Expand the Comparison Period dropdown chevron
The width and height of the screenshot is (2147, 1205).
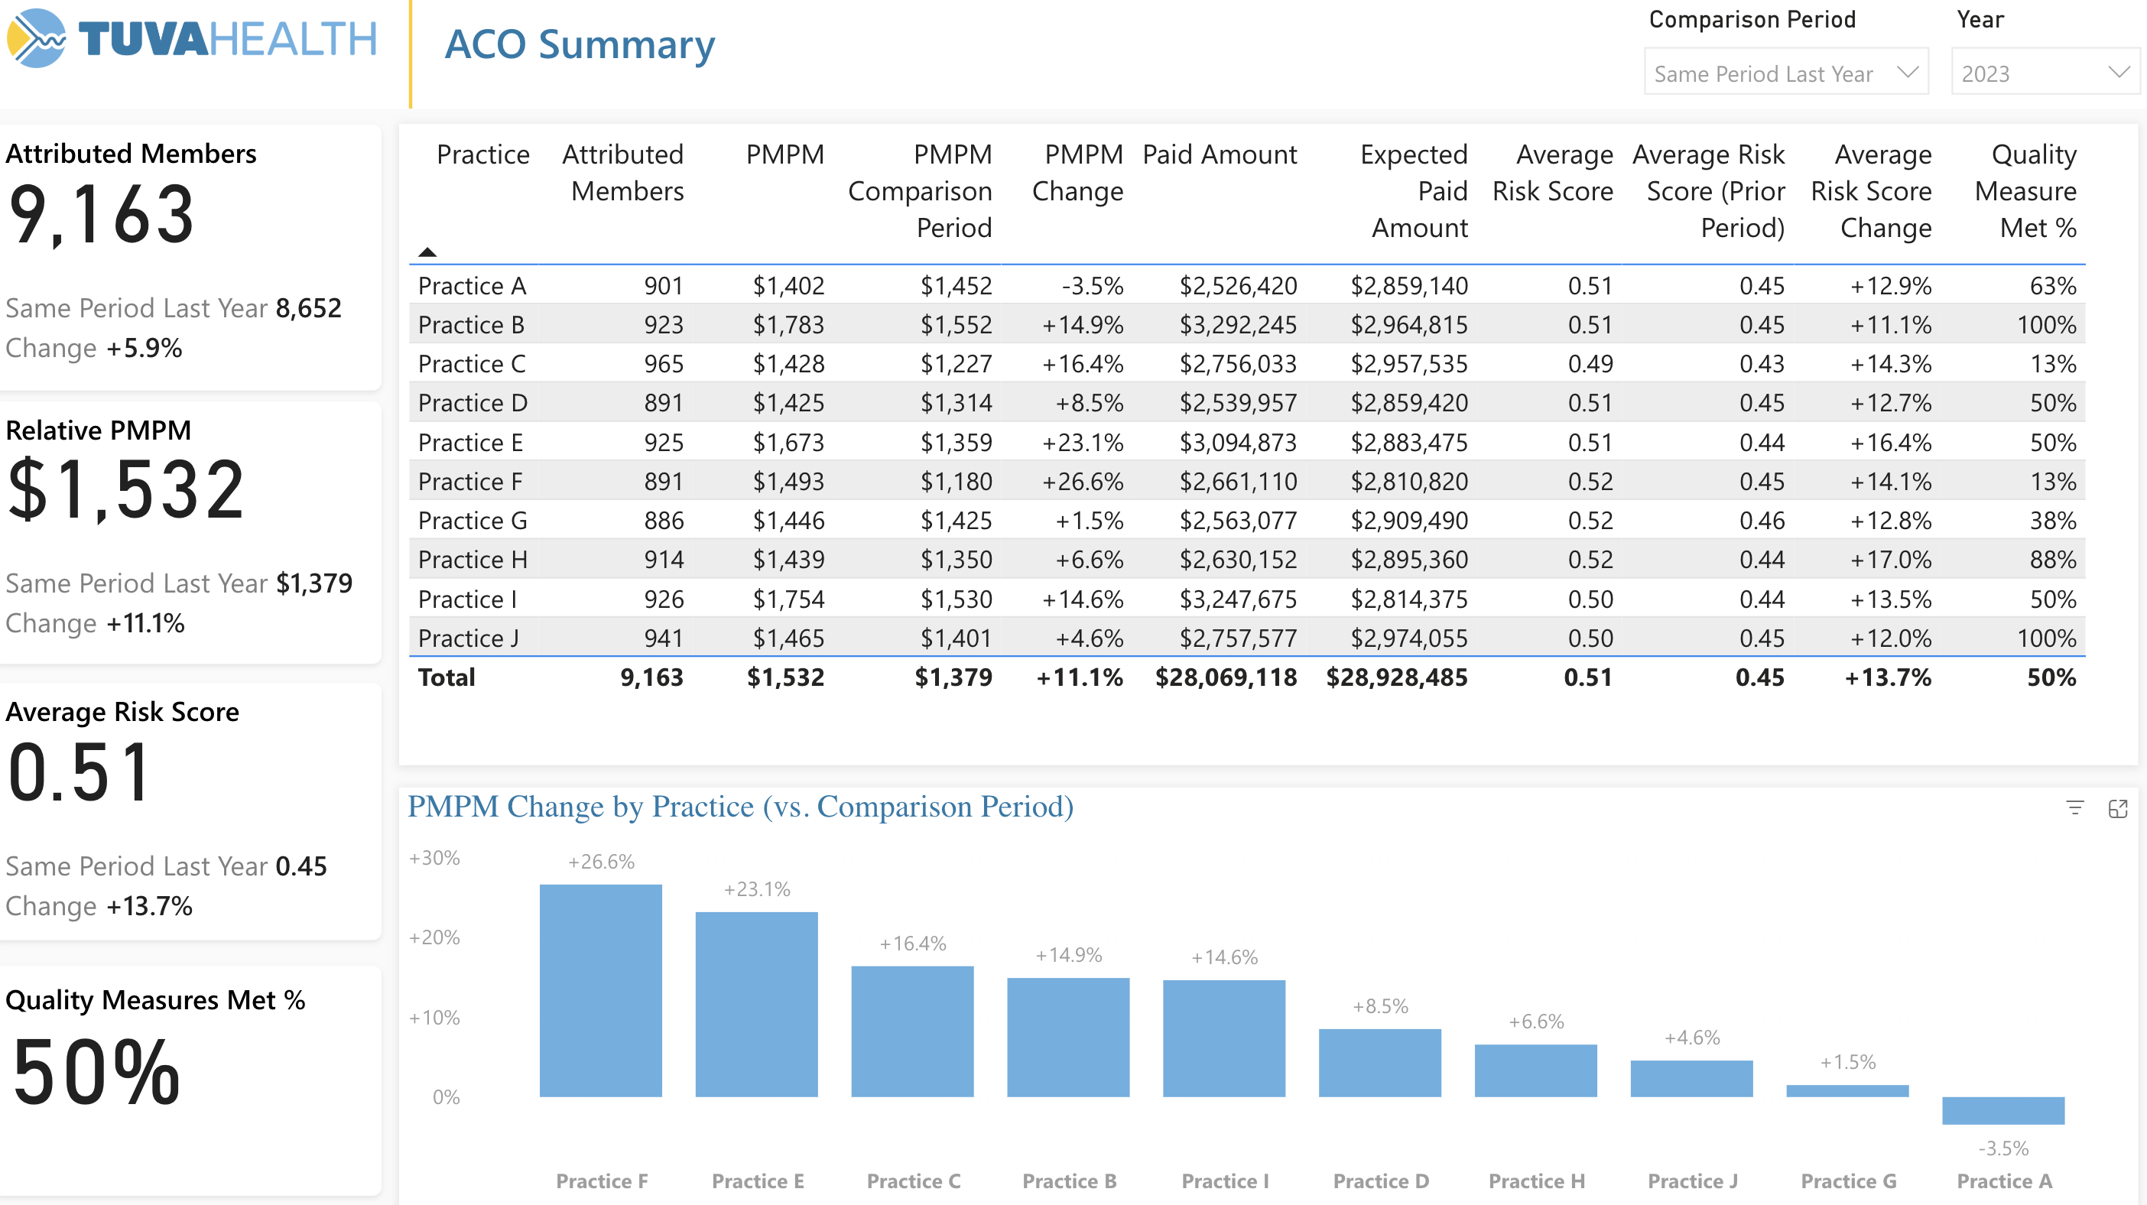pos(1907,73)
